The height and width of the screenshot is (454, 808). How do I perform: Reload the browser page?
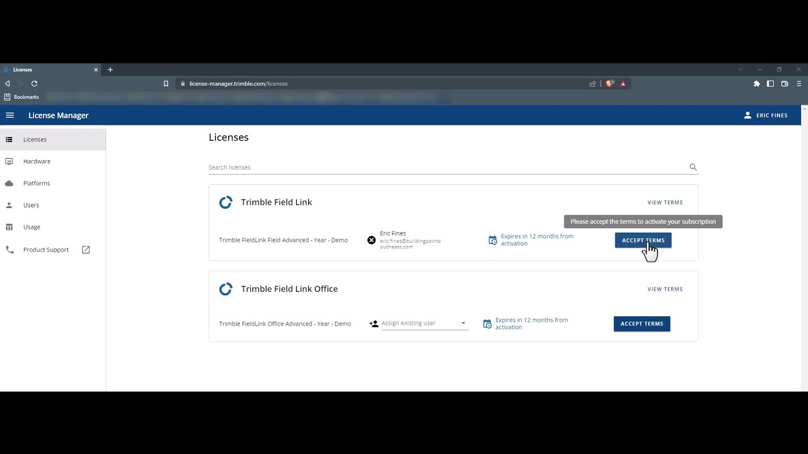pos(34,83)
